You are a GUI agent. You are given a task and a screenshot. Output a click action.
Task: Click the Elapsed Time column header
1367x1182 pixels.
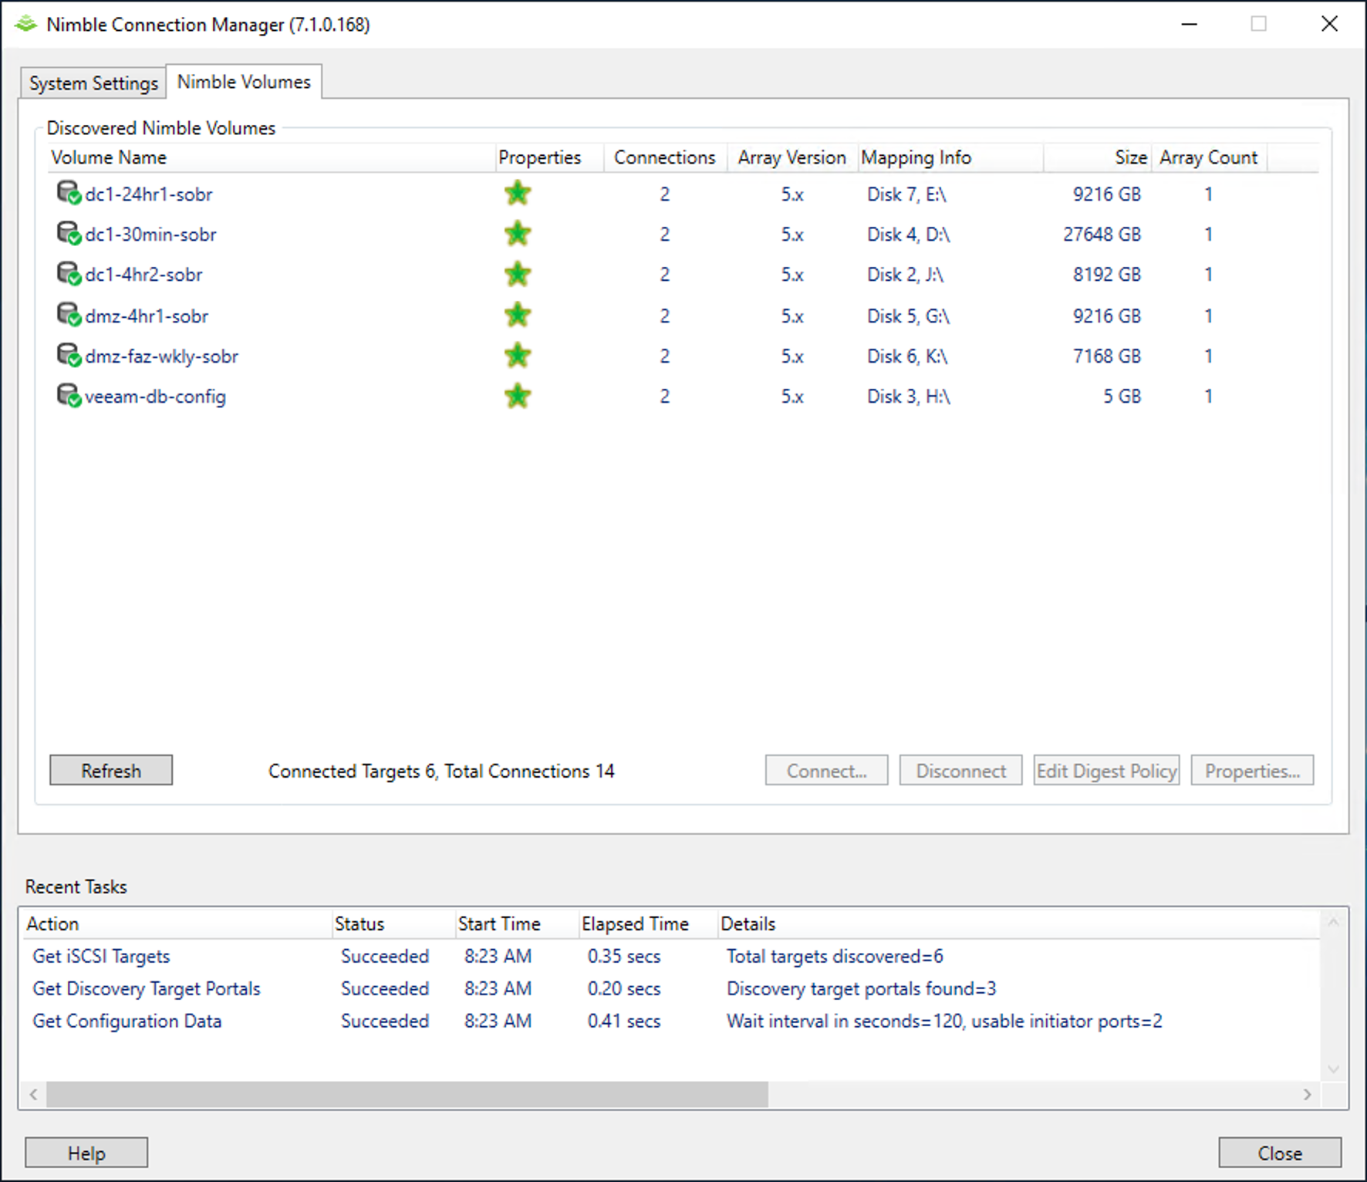pyautogui.click(x=648, y=924)
